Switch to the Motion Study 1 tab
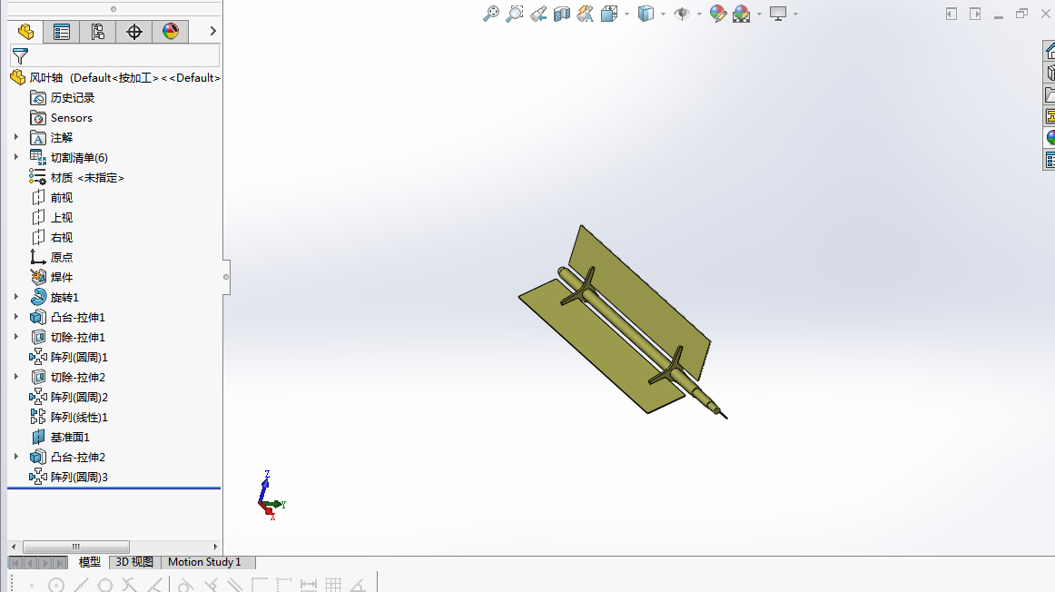1055x592 pixels. [204, 562]
